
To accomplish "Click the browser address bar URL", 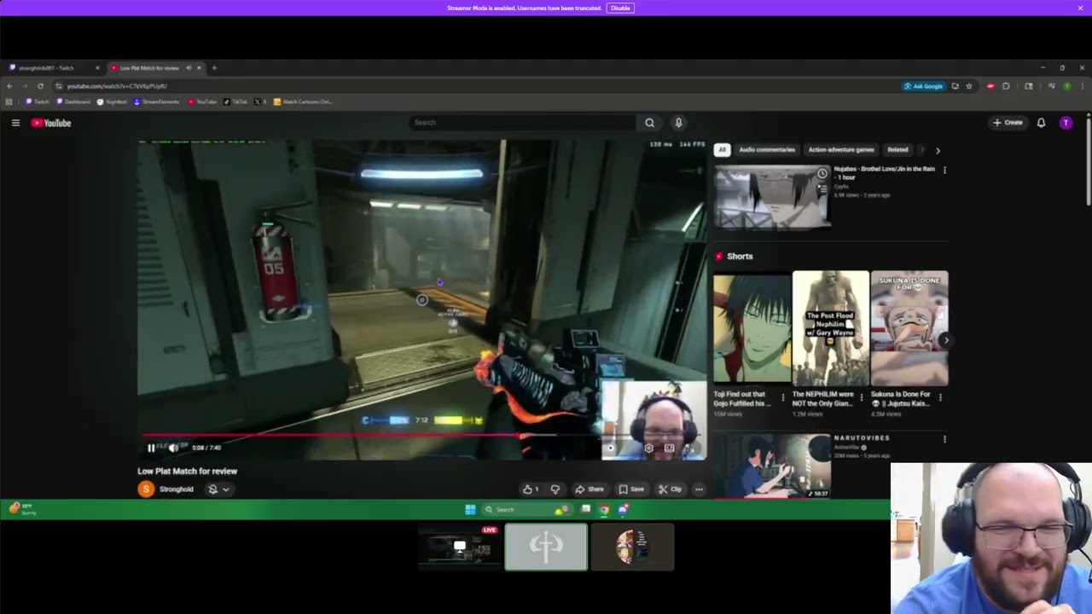I will [x=117, y=86].
